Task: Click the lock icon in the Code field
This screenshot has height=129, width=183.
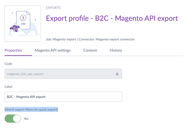Action: point(117,74)
